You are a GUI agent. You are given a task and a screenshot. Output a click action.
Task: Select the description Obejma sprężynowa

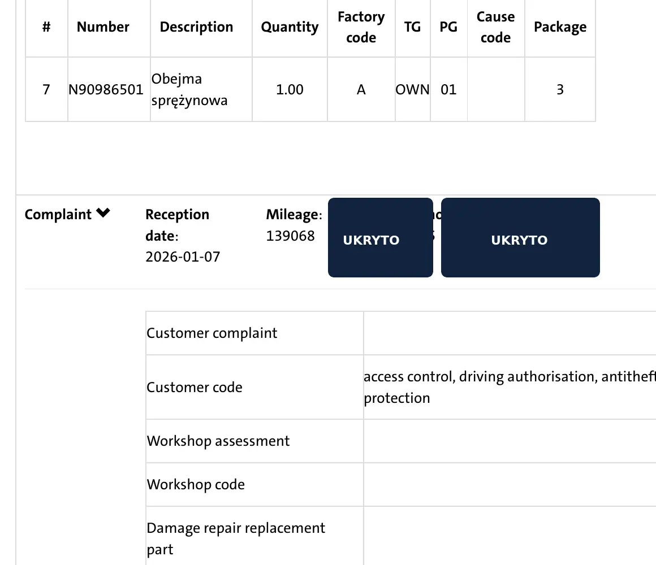pyautogui.click(x=189, y=89)
